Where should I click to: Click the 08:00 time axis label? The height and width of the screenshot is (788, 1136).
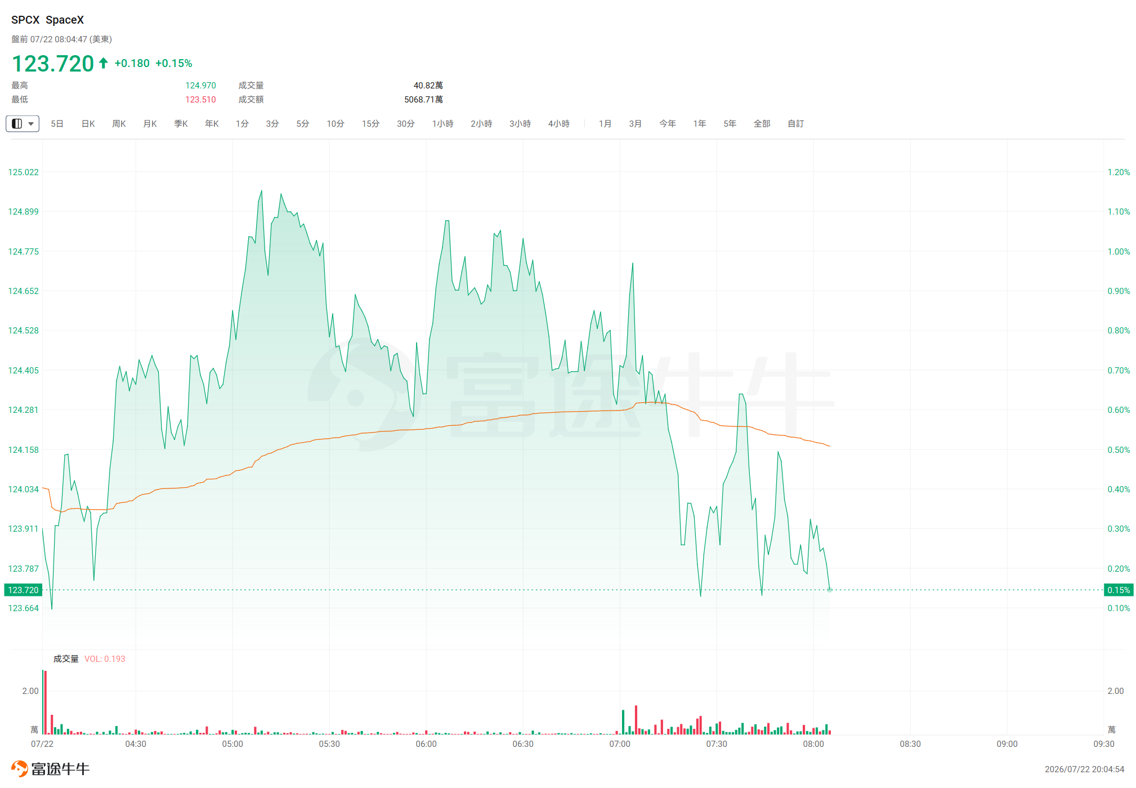pyautogui.click(x=813, y=745)
